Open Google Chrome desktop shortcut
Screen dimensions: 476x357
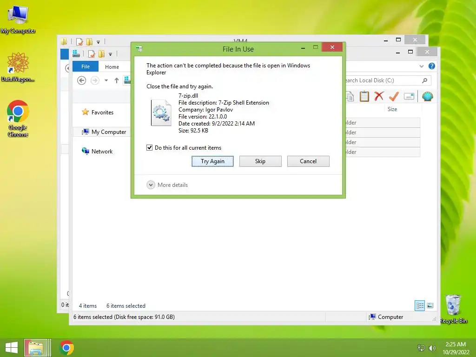coord(18,119)
